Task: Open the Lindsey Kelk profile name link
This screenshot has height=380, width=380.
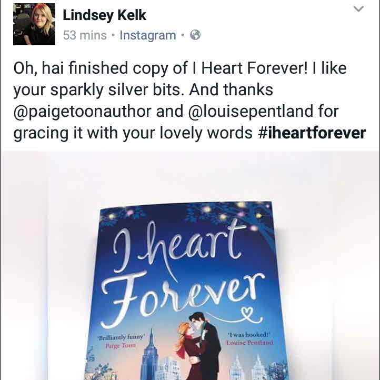Action: pyautogui.click(x=104, y=15)
